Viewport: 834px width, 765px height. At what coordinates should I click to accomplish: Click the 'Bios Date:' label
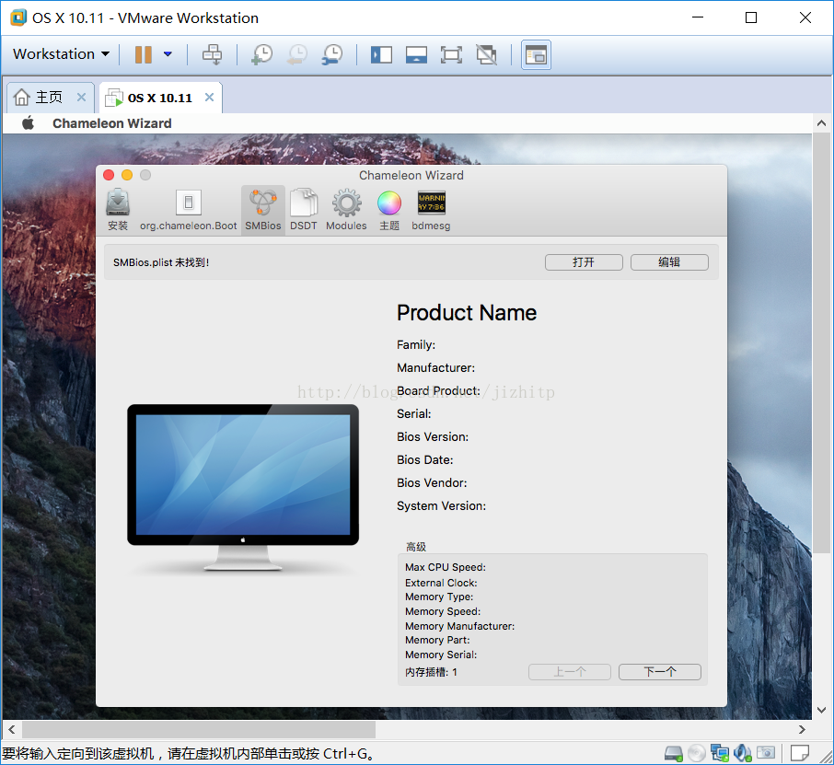[x=424, y=459]
